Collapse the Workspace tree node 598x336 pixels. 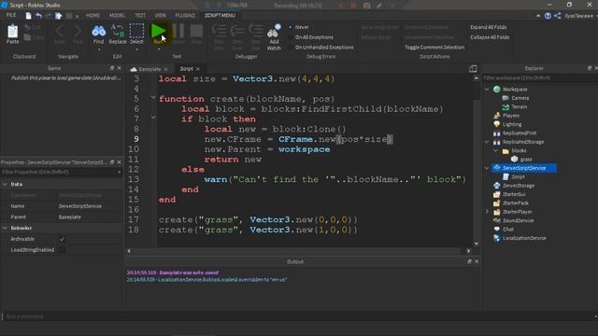coord(487,90)
